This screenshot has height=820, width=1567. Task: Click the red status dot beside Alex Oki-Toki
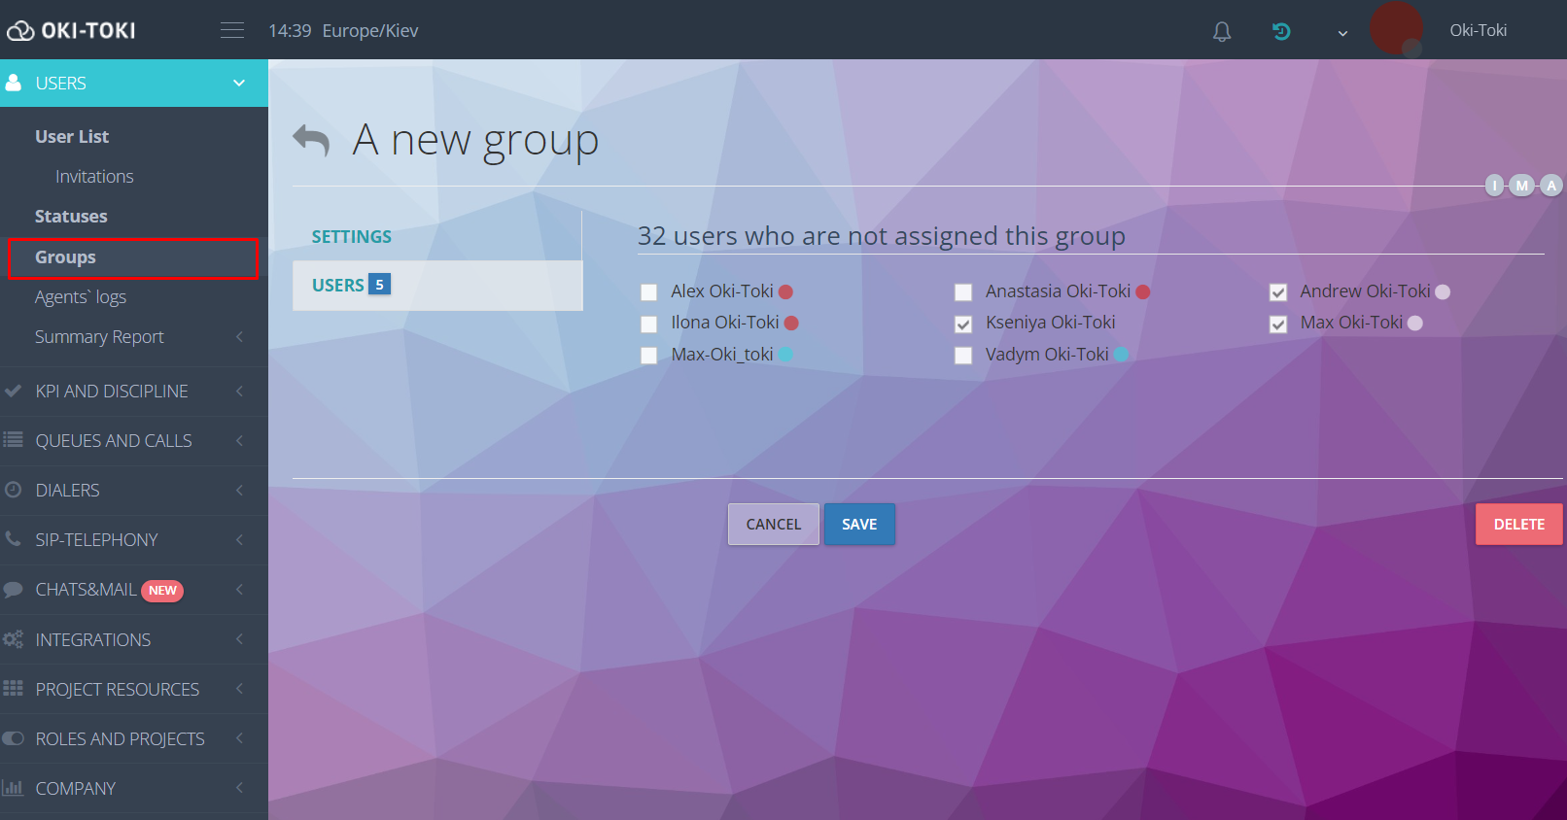(x=785, y=291)
